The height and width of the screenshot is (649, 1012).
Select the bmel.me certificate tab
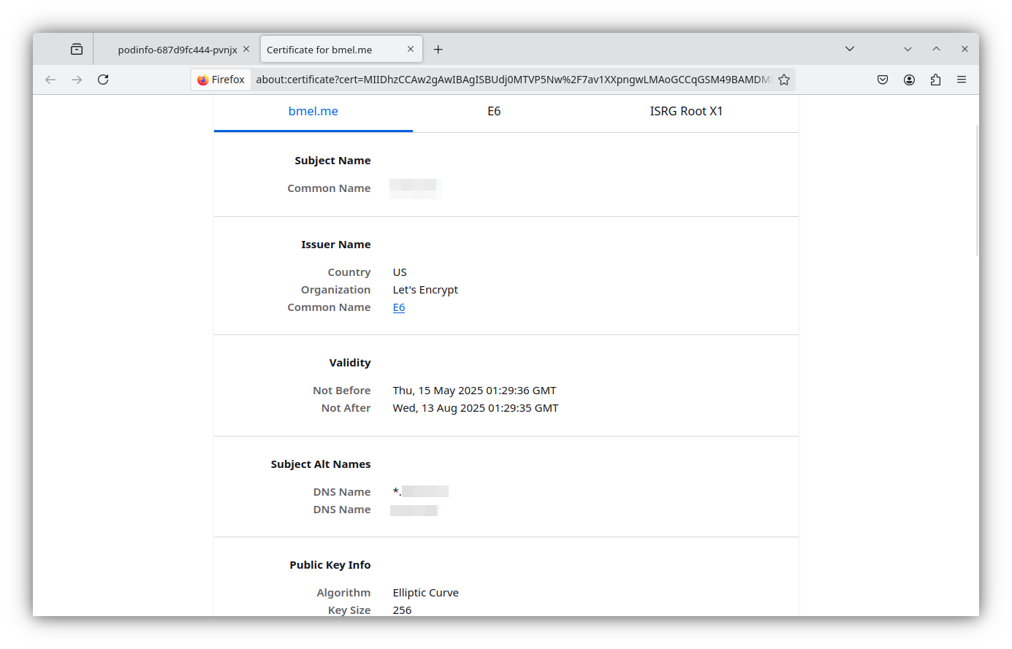point(313,112)
